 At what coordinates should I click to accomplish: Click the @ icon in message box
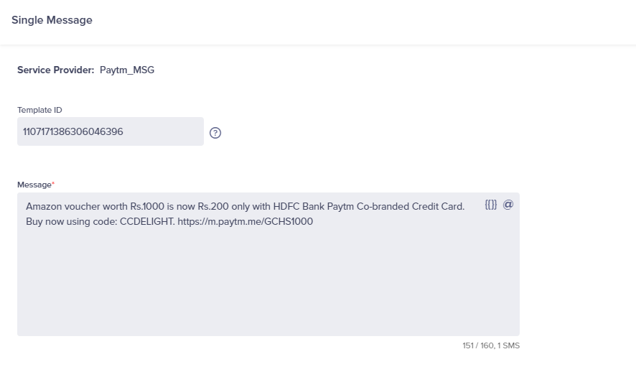point(508,204)
